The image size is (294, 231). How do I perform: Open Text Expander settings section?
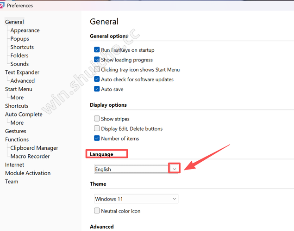coord(22,73)
